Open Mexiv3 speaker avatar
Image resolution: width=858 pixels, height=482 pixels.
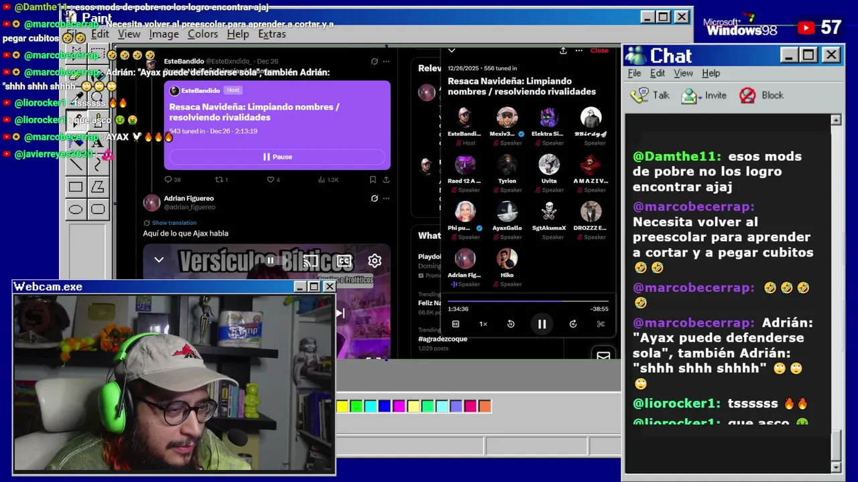coord(507,117)
